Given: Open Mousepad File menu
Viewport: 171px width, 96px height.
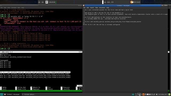Looking at the screenshot, I should 84,8.
